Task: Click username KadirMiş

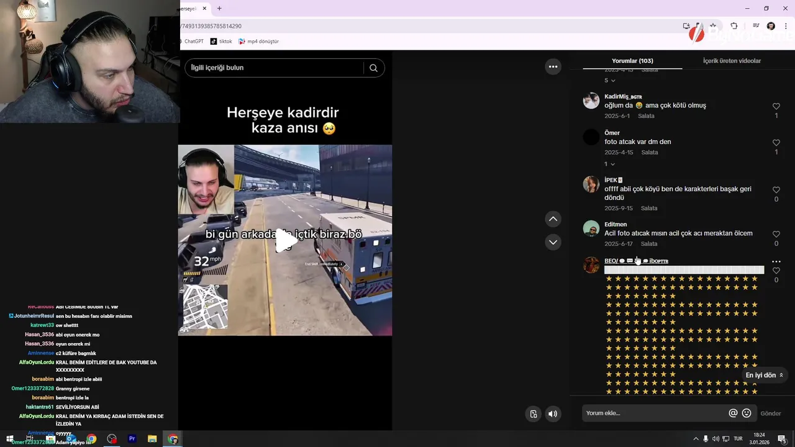Action: [623, 96]
